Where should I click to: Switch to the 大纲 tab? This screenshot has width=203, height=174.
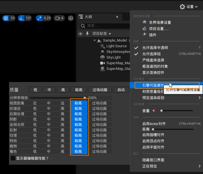click(x=88, y=17)
